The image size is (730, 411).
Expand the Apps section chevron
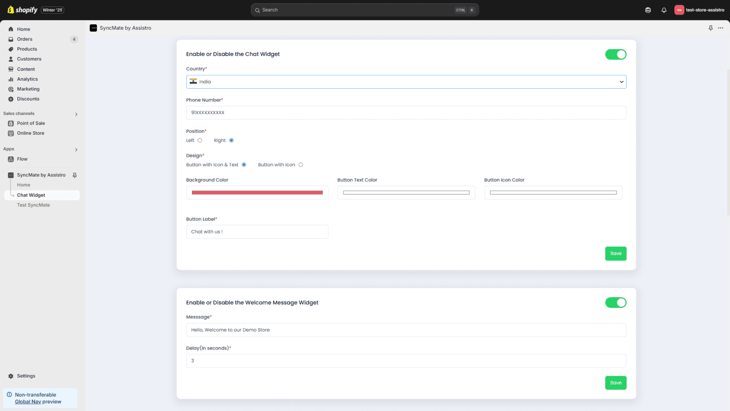[76, 150]
